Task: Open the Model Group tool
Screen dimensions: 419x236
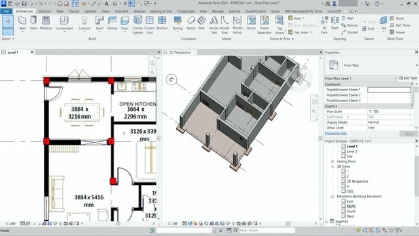Action: point(237,25)
